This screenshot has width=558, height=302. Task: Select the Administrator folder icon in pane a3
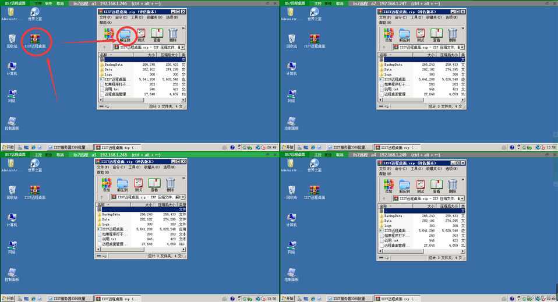pyautogui.click(x=10, y=165)
